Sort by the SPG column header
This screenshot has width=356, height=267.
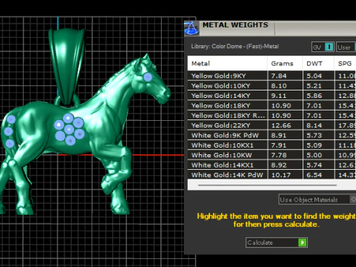tap(346, 64)
